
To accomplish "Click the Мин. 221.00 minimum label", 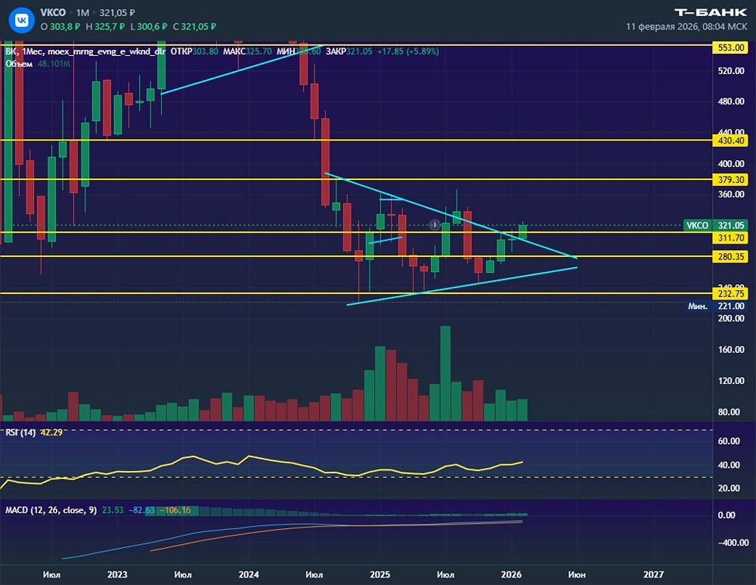I will (717, 306).
